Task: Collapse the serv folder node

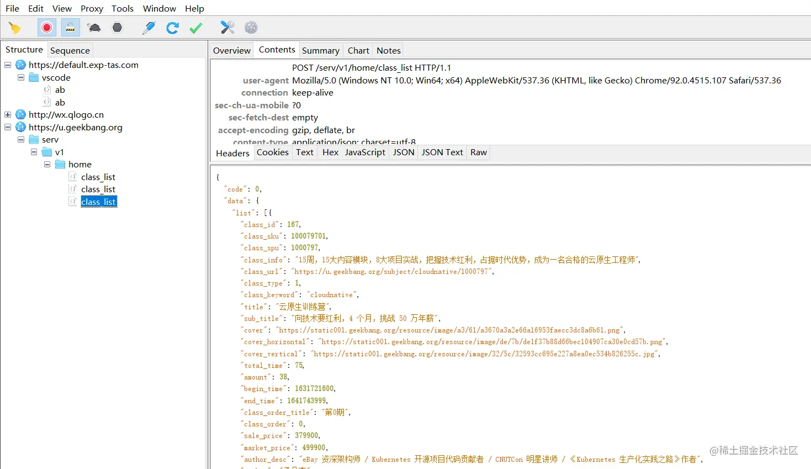Action: (x=21, y=140)
